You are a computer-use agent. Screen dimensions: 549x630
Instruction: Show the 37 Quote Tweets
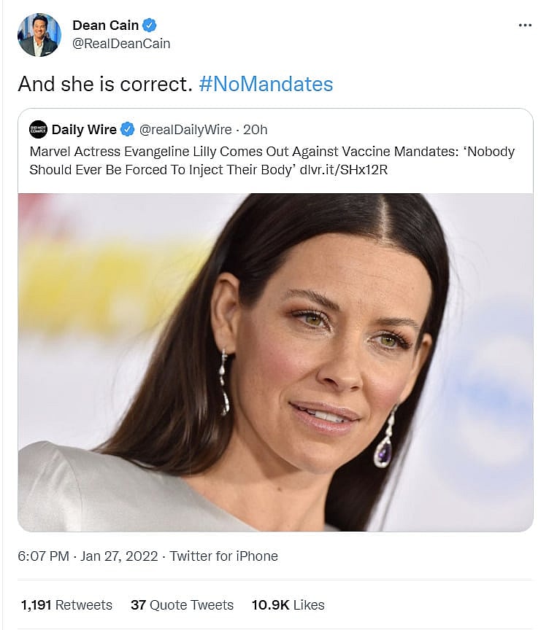point(182,605)
